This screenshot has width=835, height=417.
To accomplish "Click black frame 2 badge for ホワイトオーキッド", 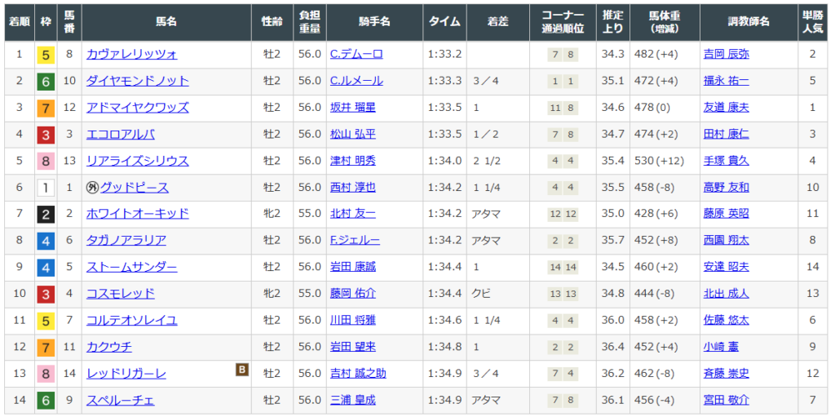I will click(46, 214).
